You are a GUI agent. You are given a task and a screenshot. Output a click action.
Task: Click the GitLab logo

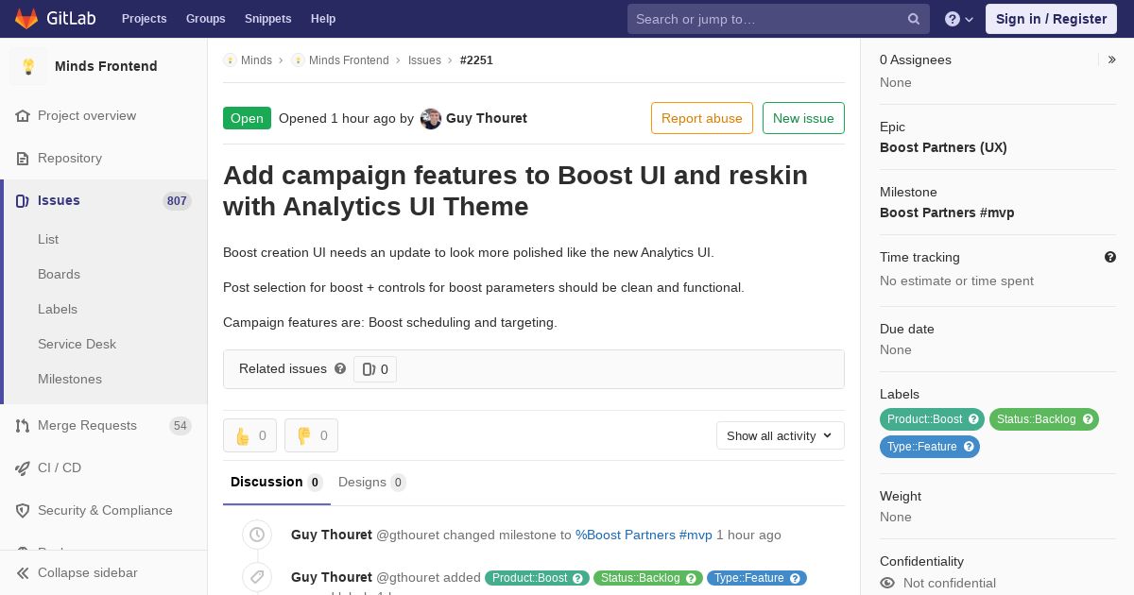click(x=57, y=19)
